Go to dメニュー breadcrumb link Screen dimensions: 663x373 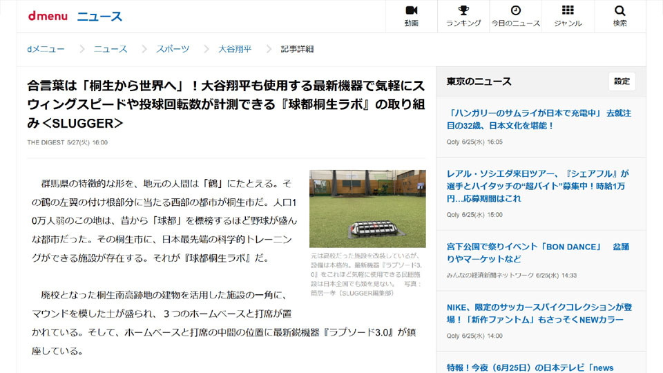pos(46,49)
